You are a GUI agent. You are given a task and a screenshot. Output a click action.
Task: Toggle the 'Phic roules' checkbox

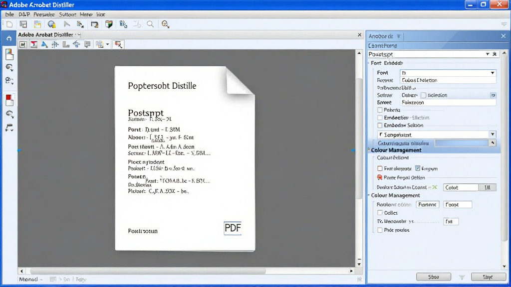coord(380,230)
